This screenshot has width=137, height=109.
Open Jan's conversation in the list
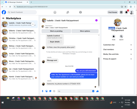pyautogui.click(x=19, y=70)
